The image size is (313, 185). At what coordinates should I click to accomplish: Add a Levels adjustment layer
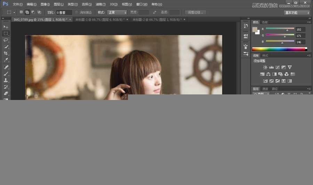(x=271, y=67)
